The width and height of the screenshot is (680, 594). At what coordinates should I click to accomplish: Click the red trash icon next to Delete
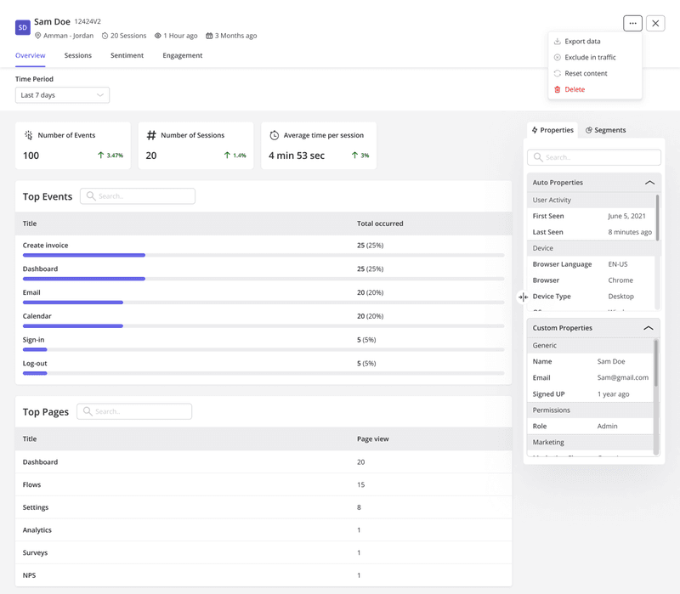(x=558, y=89)
